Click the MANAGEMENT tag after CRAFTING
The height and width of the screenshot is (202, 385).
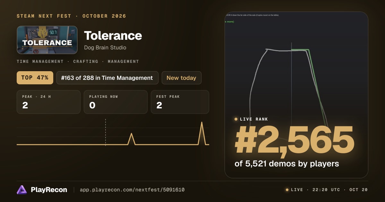pyautogui.click(x=124, y=61)
